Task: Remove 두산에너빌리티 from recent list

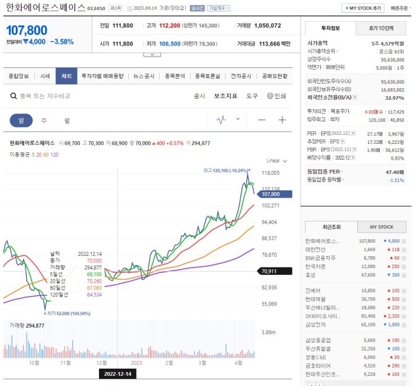Action: (403, 308)
